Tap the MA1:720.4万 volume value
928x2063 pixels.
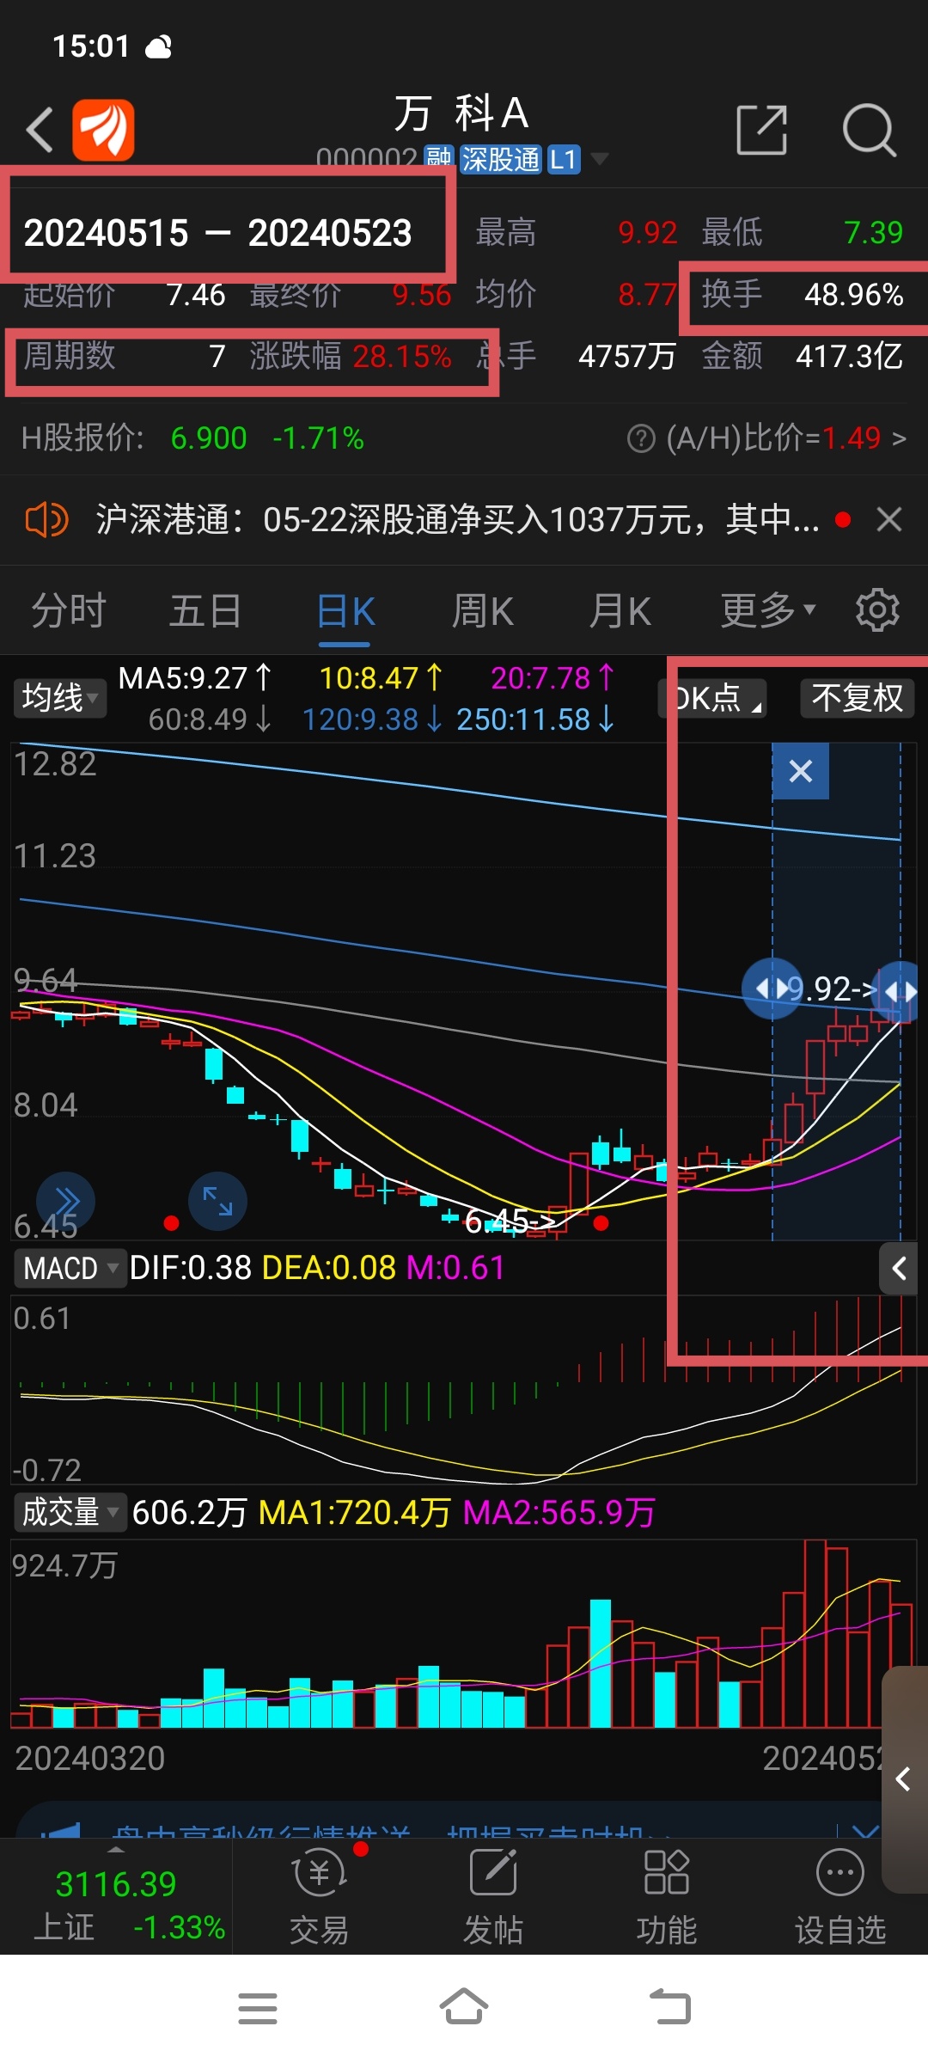point(355,1513)
